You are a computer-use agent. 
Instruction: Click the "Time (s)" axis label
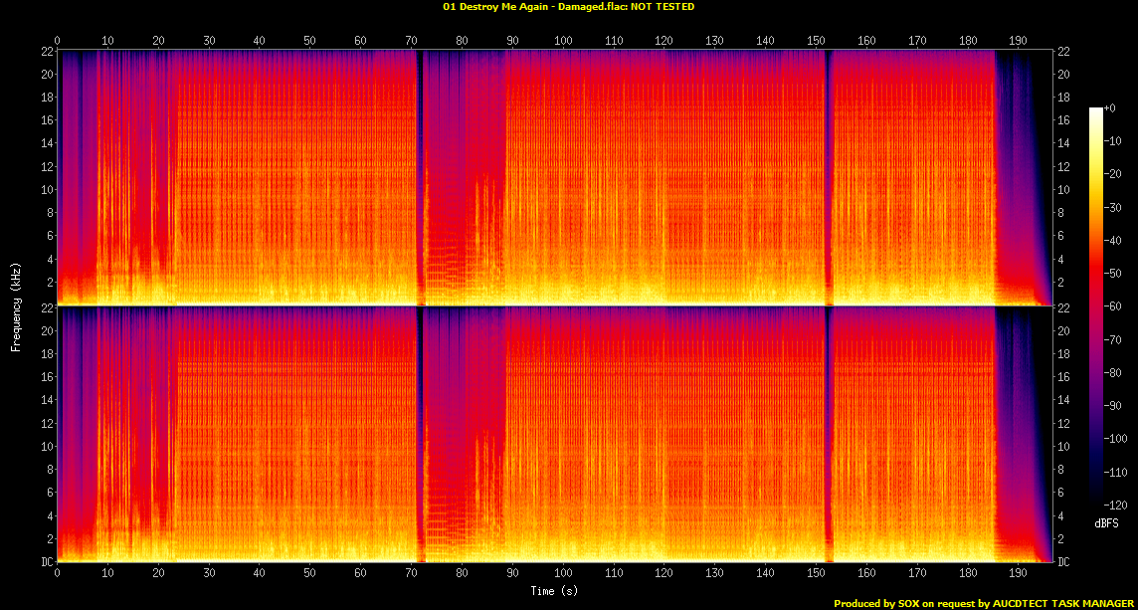(x=555, y=591)
